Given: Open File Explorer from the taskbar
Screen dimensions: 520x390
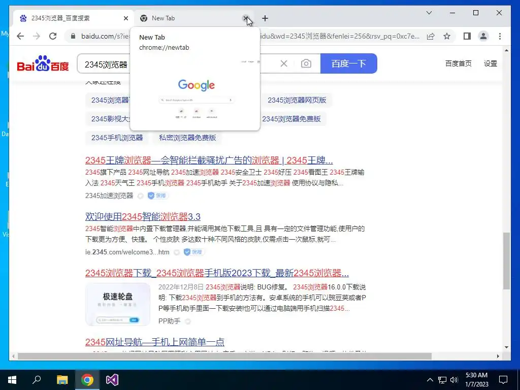Looking at the screenshot, I should [62, 380].
